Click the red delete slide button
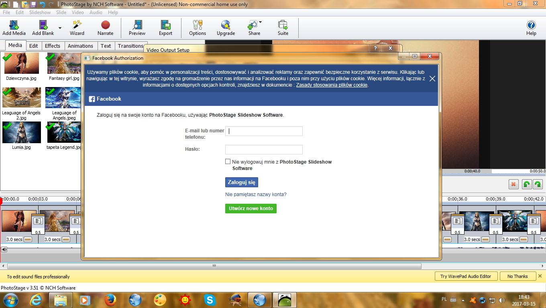Viewport: 546px width, 308px height. (513, 184)
